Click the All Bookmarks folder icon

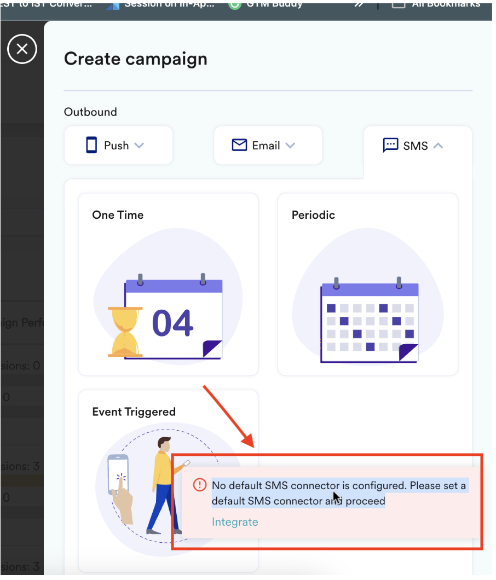point(399,4)
